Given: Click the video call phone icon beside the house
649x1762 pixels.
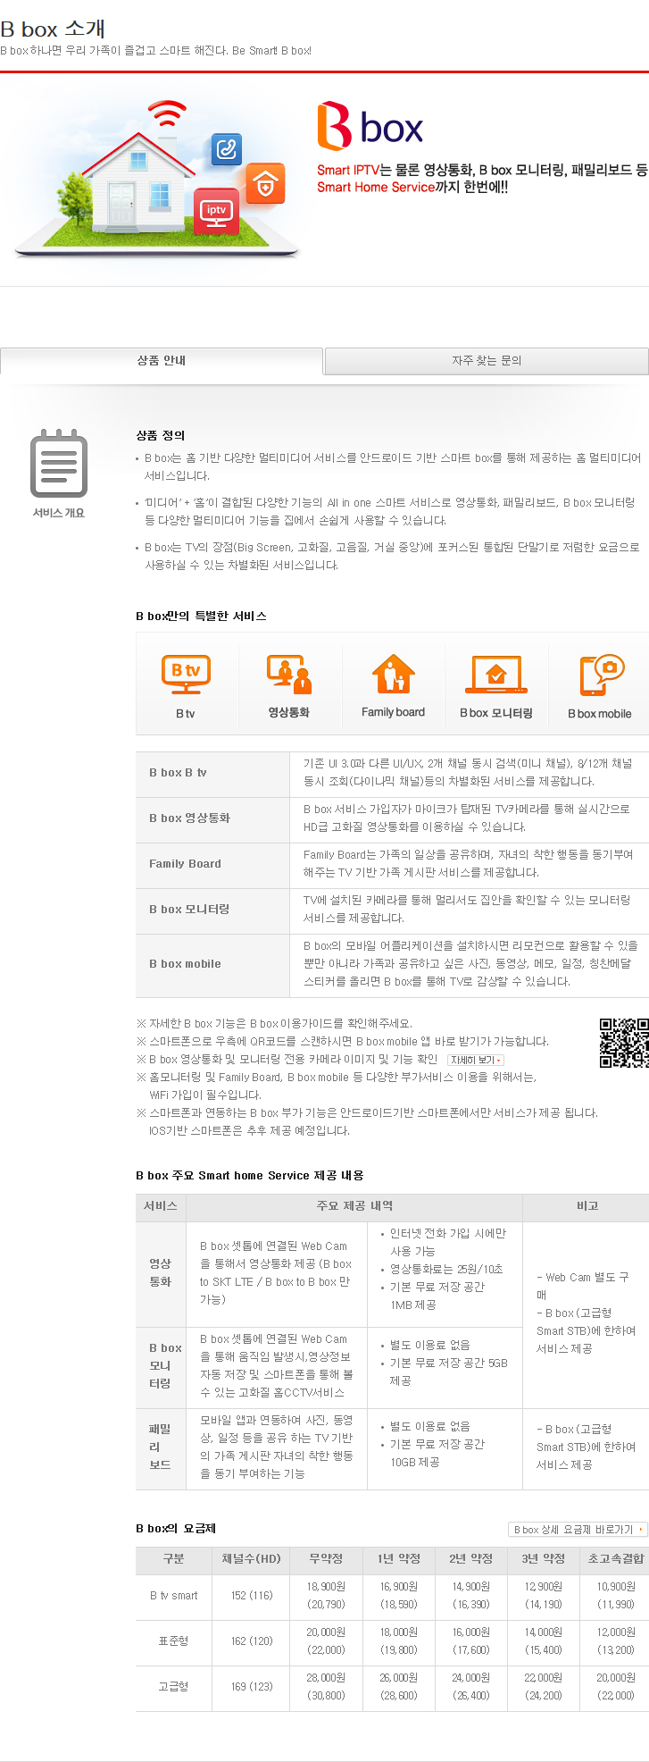Looking at the screenshot, I should [227, 148].
